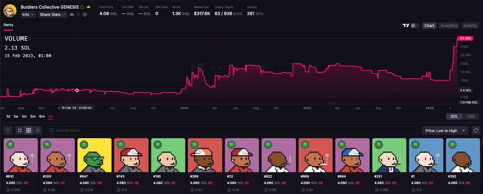
Task: Click the Owners 281 stat
Action: [x=255, y=11]
